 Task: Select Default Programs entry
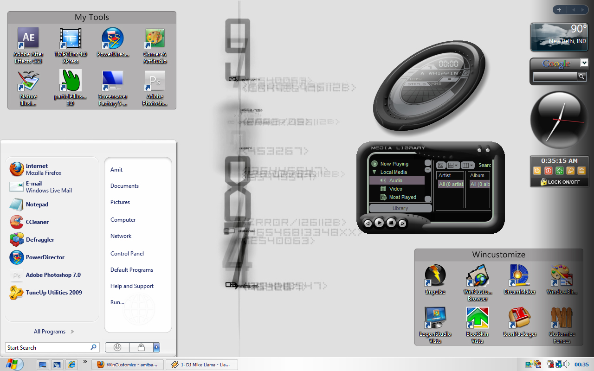pos(132,270)
